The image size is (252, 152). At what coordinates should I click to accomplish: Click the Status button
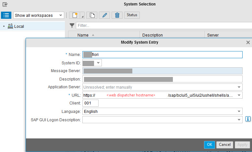pos(132,15)
